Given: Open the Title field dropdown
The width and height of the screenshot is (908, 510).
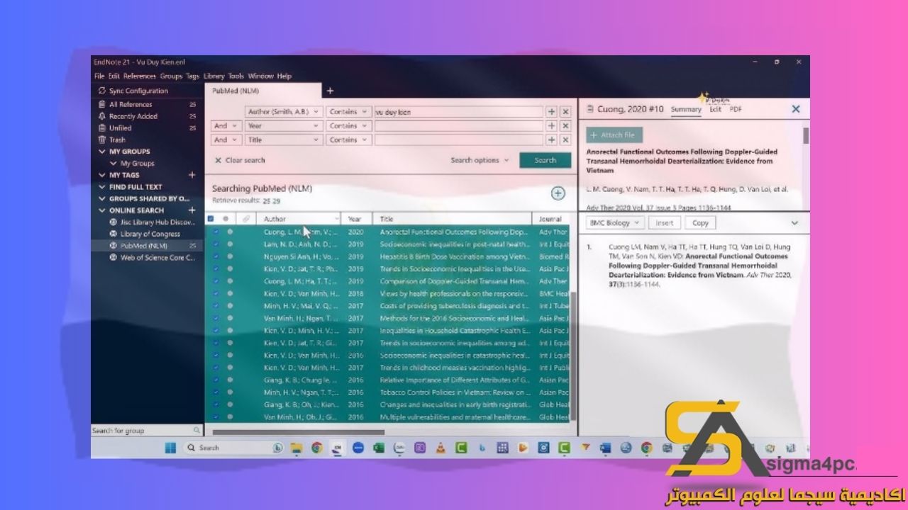Looking at the screenshot, I should 284,140.
